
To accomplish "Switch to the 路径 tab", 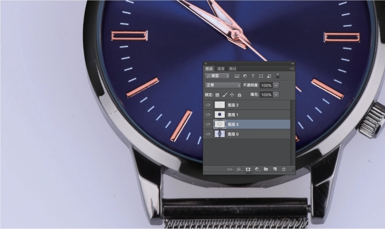I will (x=233, y=69).
